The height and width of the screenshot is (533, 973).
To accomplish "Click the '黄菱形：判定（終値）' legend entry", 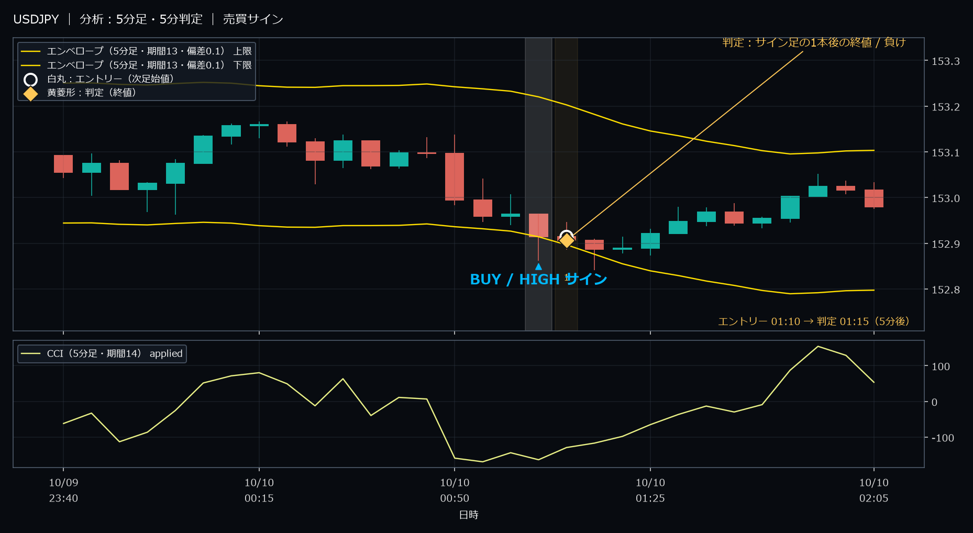I will (x=81, y=93).
